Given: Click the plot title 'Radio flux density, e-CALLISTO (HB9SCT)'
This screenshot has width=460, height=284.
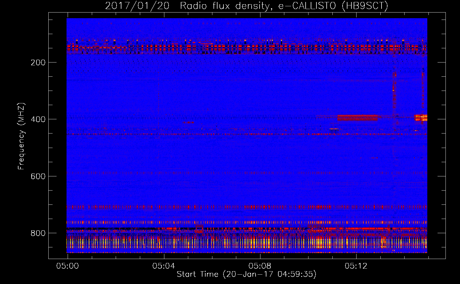Looking at the screenshot, I should (284, 6).
